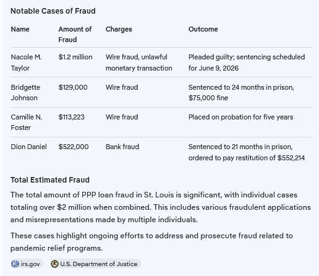
Task: Select the Amount of Fraud column header
Action: [x=75, y=35]
